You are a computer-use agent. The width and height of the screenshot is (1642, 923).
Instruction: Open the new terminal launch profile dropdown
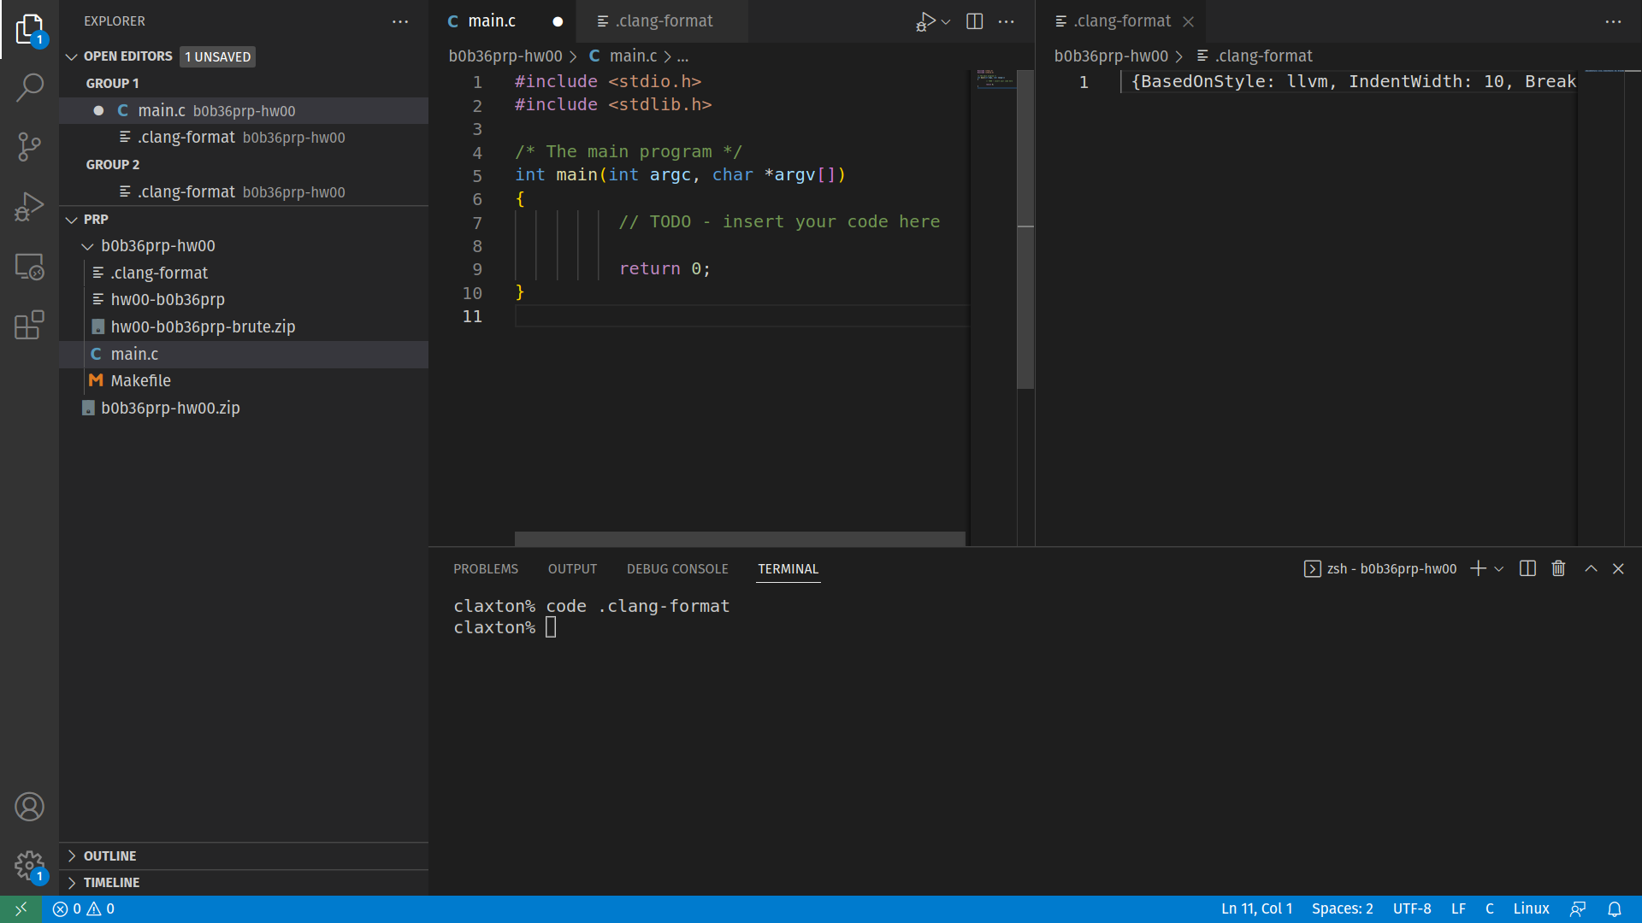point(1499,569)
